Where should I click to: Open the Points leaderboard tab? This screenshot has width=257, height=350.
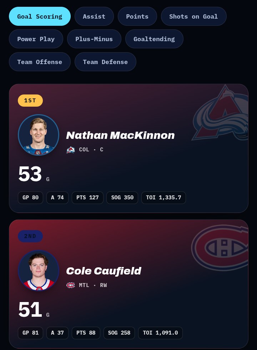click(137, 16)
